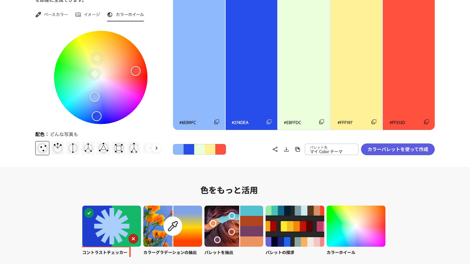Choose the analogous fan-shaped harmony icon
Image resolution: width=470 pixels, height=264 pixels.
tap(58, 148)
